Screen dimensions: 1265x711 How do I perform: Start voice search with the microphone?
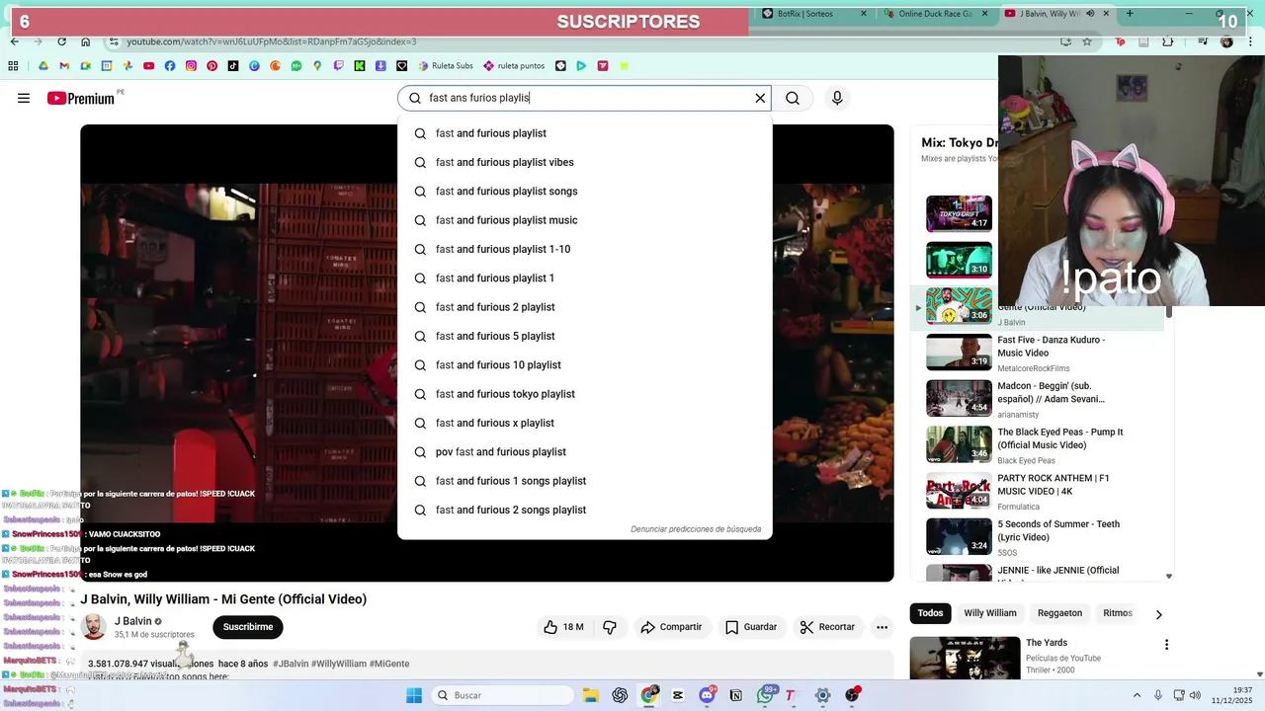837,98
